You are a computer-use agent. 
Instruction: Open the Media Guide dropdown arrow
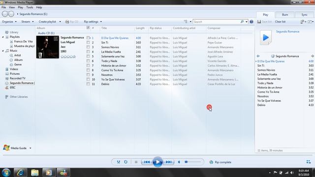tap(31, 148)
